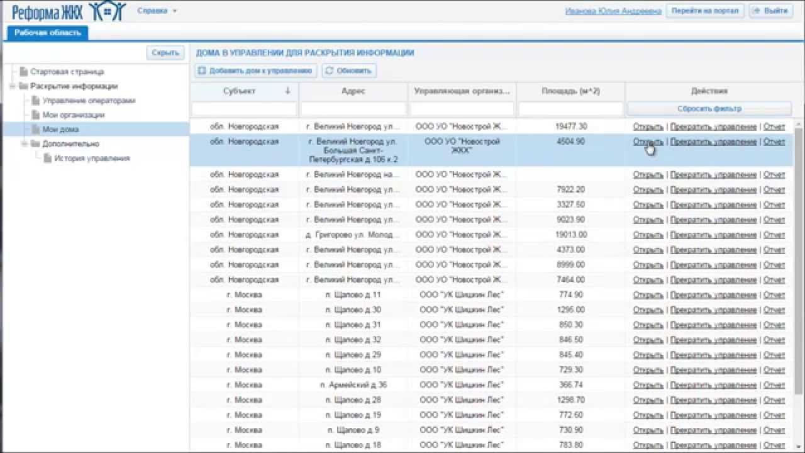Click the Стартовая страница page icon

click(24, 72)
